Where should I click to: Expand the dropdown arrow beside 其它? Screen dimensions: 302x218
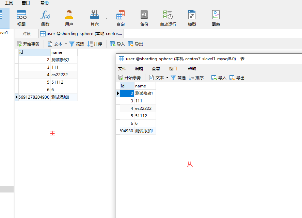(x=107, y=18)
